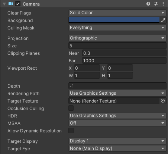The image size is (168, 154).
Task: Open the Camera presets sliders icon
Action: point(156,4)
